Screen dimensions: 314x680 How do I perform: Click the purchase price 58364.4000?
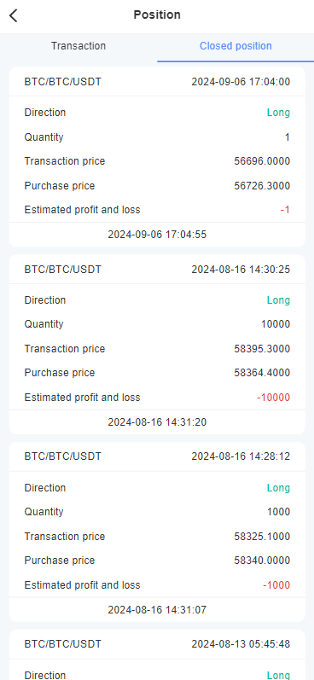tap(262, 373)
